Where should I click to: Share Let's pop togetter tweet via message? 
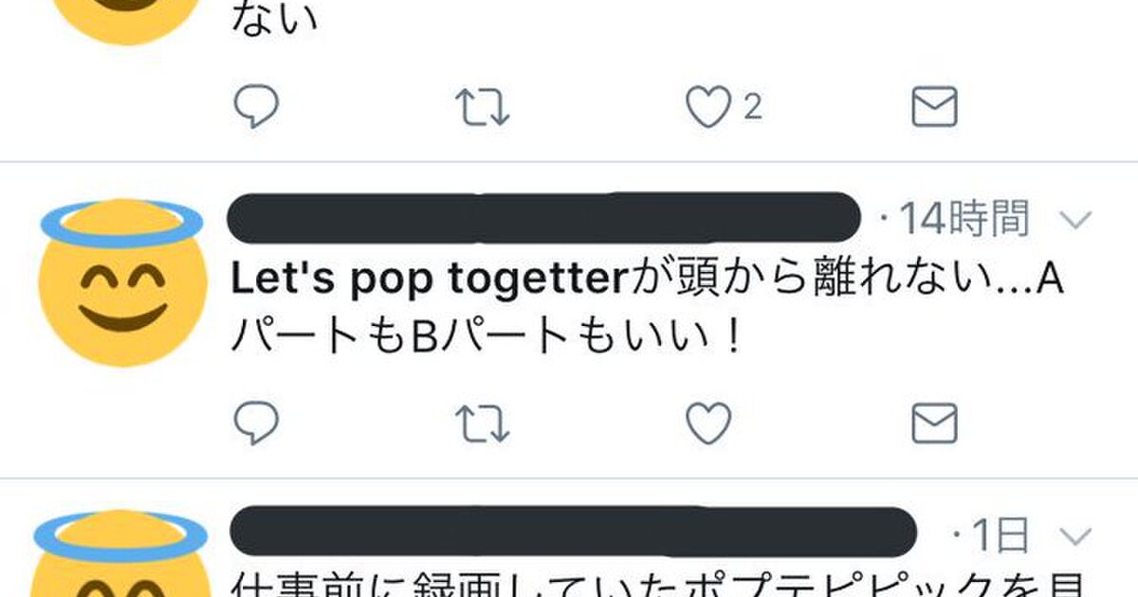pos(934,425)
